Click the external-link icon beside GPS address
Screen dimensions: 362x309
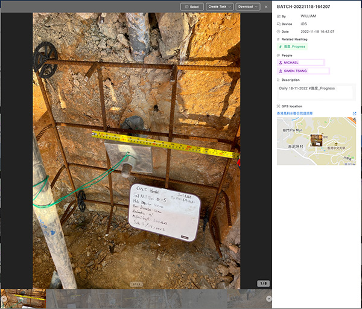354,113
